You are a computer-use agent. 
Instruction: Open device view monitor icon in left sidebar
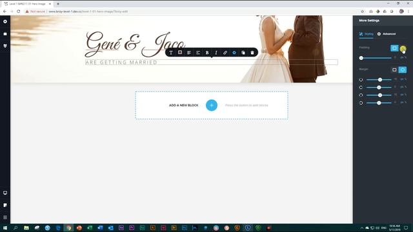click(5, 193)
